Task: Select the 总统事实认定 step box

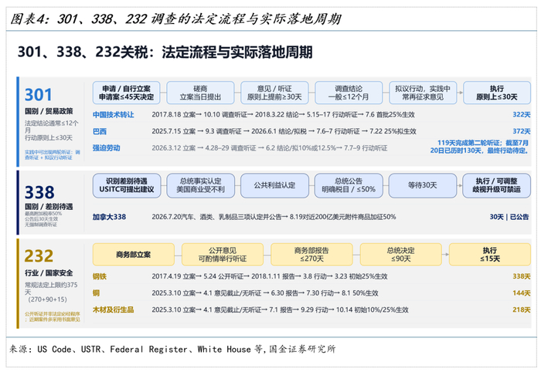Action: tap(200, 186)
